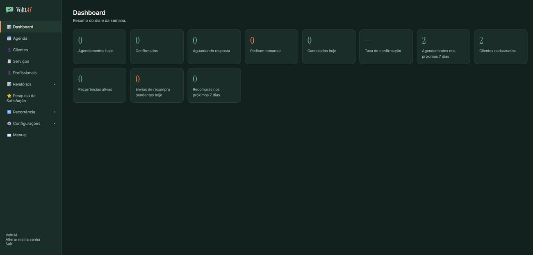Image resolution: width=533 pixels, height=255 pixels.
Task: Click the Agendamentos nos próximos 7 dias card
Action: (x=444, y=47)
